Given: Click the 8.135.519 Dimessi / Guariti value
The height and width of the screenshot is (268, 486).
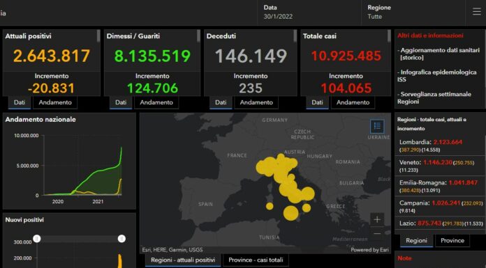Looking at the screenshot, I should click(x=152, y=56).
